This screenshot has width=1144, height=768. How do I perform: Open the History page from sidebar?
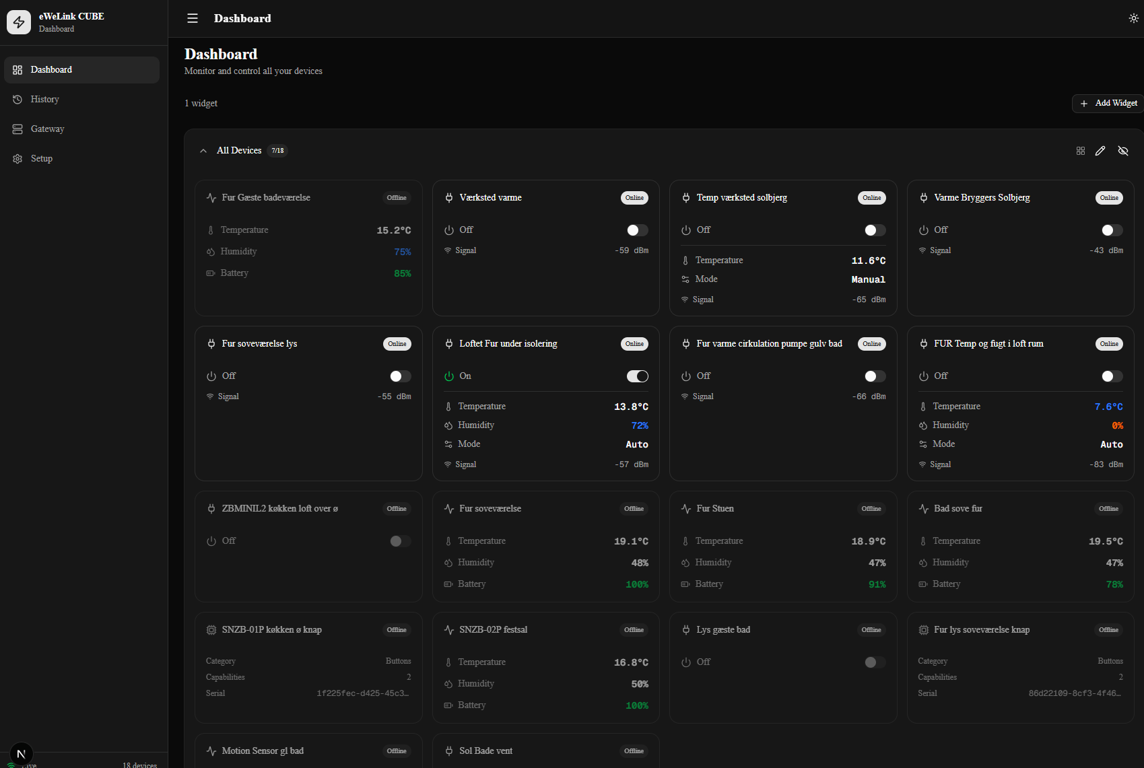tap(44, 99)
